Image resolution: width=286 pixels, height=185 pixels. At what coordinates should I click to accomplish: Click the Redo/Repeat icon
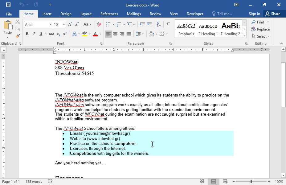[x=36, y=5]
